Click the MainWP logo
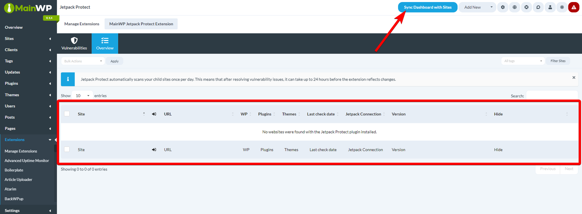The height and width of the screenshot is (214, 582). click(x=28, y=8)
